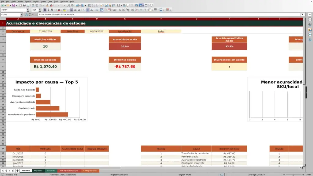Open the sidebar Navigator panel icon
This screenshot has width=313, height=176.
click(310, 35)
